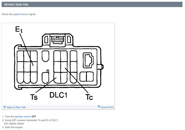Click the E1 label in the diagram
This screenshot has height=130, width=185.
(x=19, y=30)
